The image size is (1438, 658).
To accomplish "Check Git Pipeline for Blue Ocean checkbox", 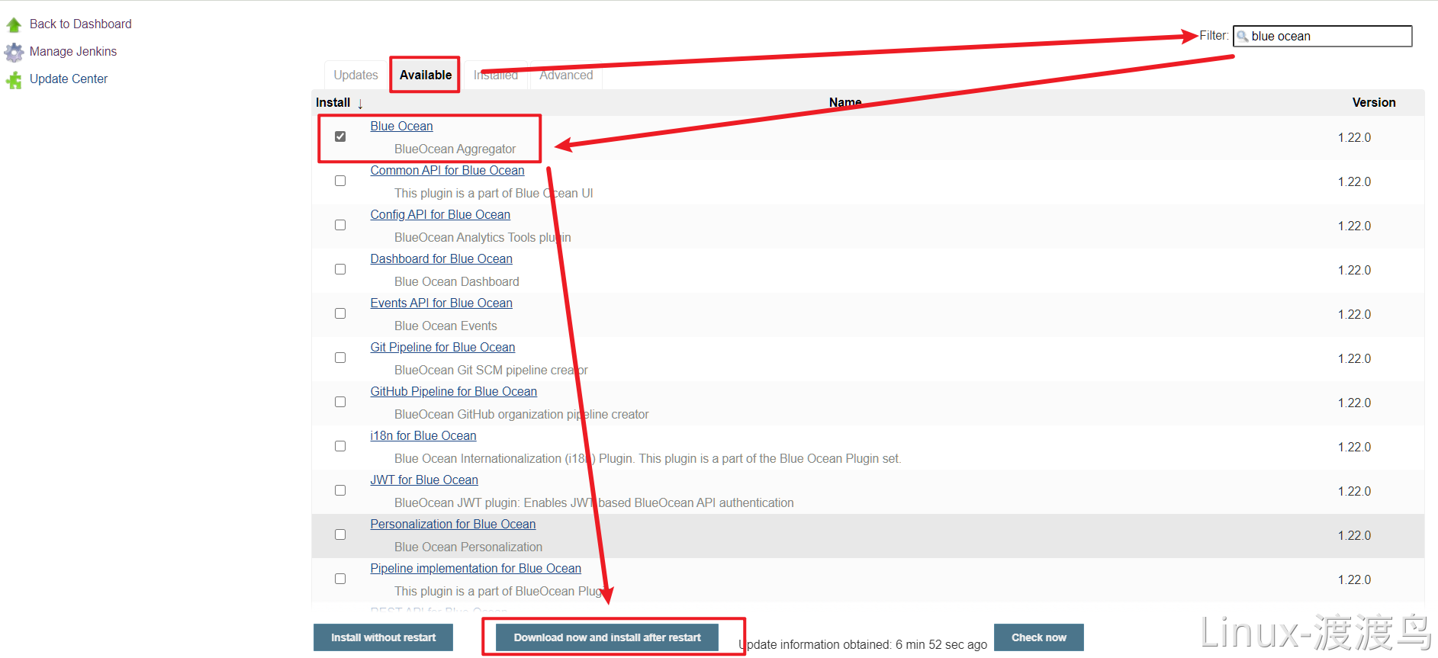I will [x=340, y=358].
